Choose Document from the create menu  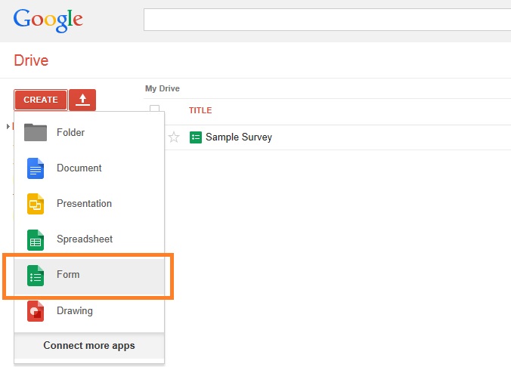pos(89,168)
